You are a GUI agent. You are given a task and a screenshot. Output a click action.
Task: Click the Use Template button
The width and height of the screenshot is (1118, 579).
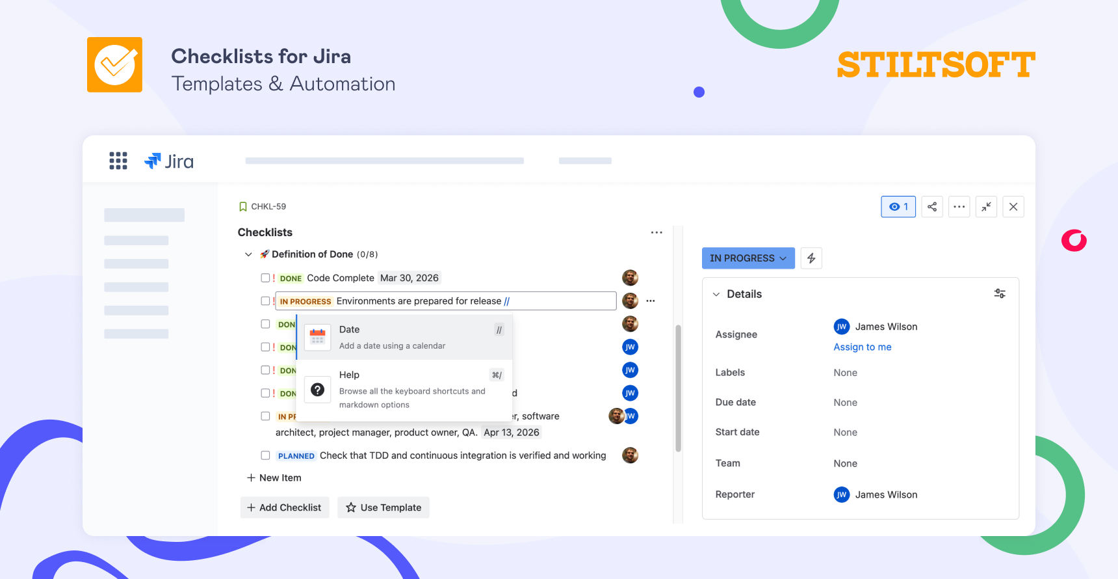tap(383, 507)
